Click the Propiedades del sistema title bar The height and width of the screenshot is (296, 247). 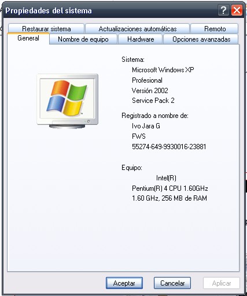110,10
